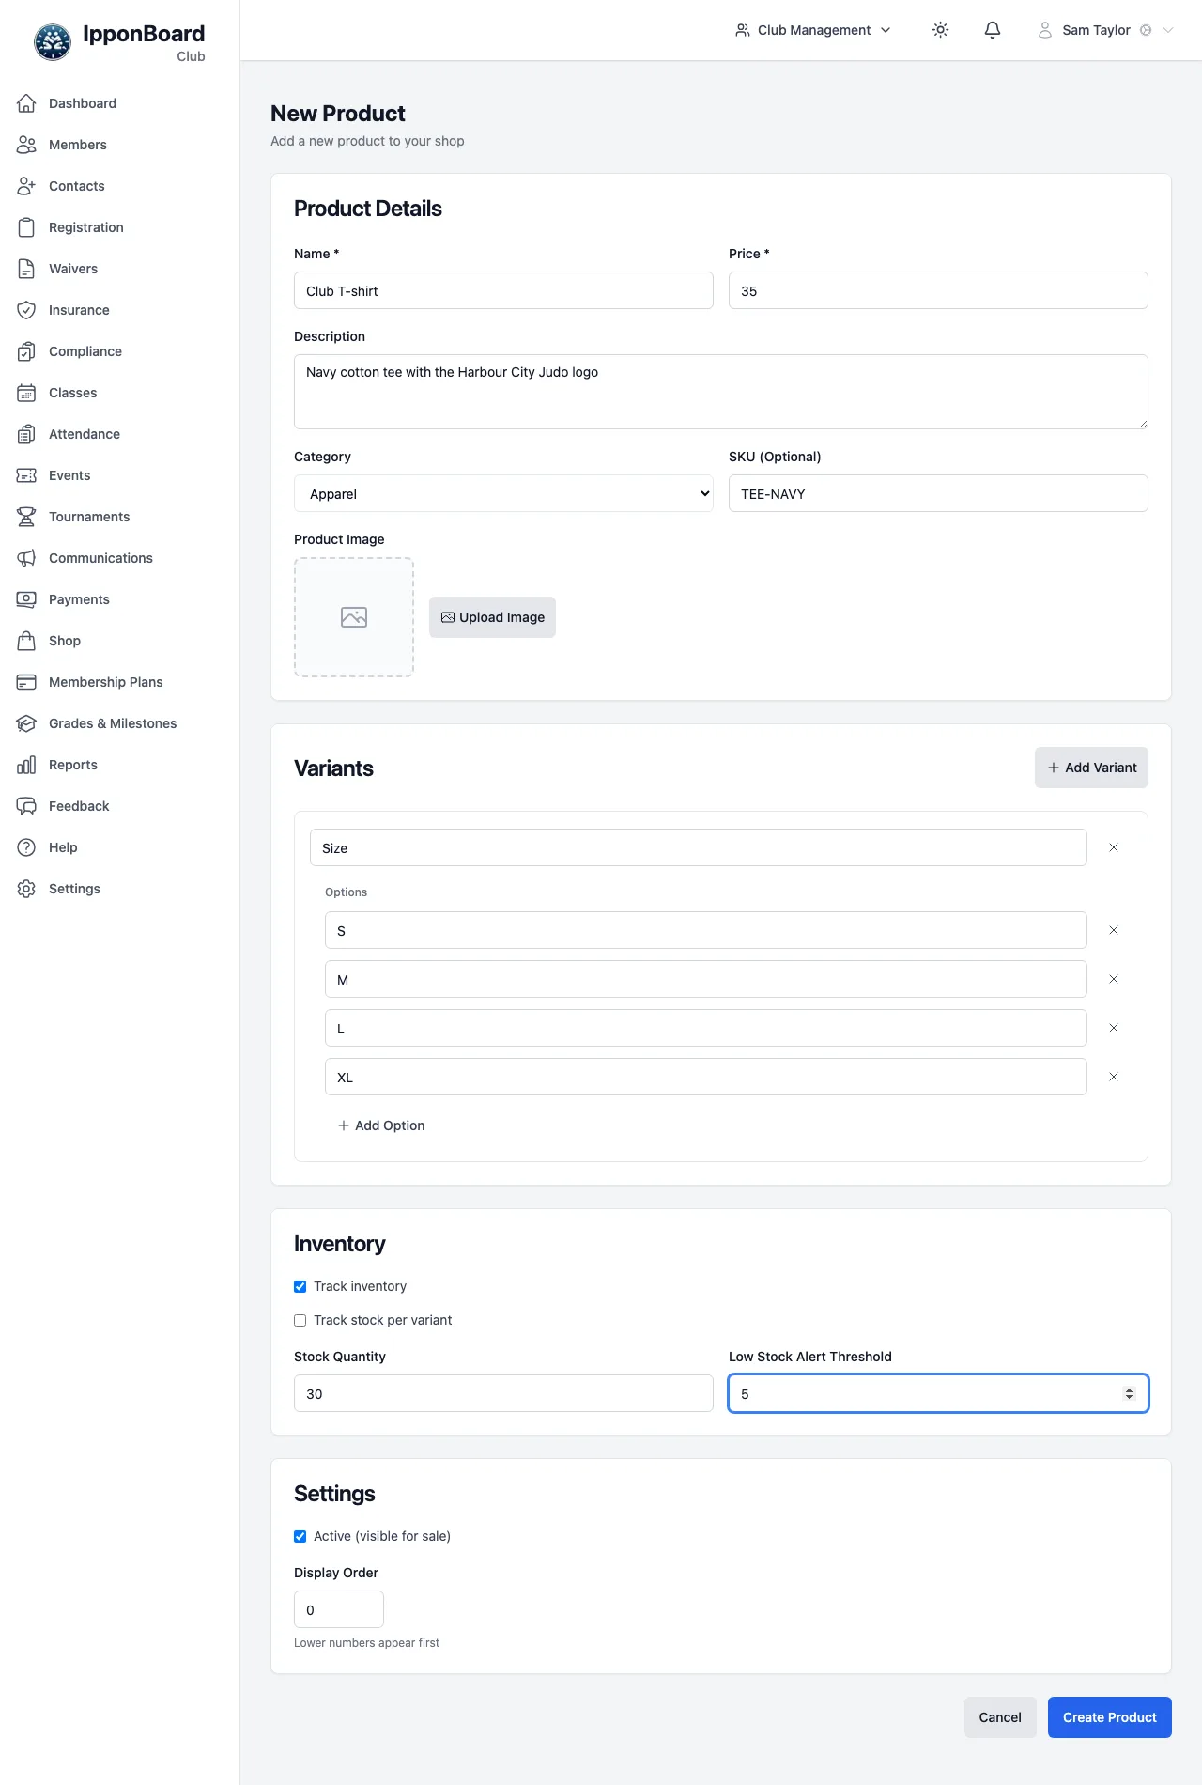Click the Reports bar chart icon
1202x1785 pixels.
click(x=26, y=765)
